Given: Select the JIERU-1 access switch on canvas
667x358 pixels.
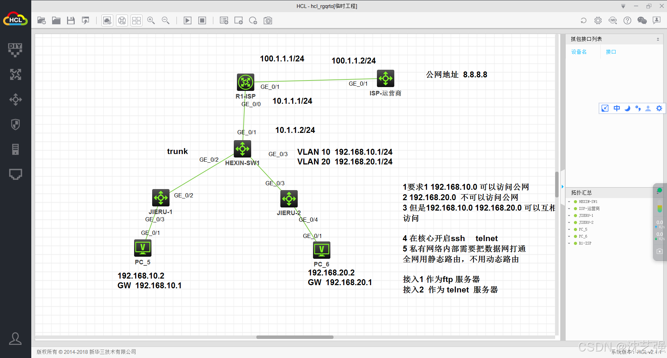Looking at the screenshot, I should pyautogui.click(x=161, y=198).
